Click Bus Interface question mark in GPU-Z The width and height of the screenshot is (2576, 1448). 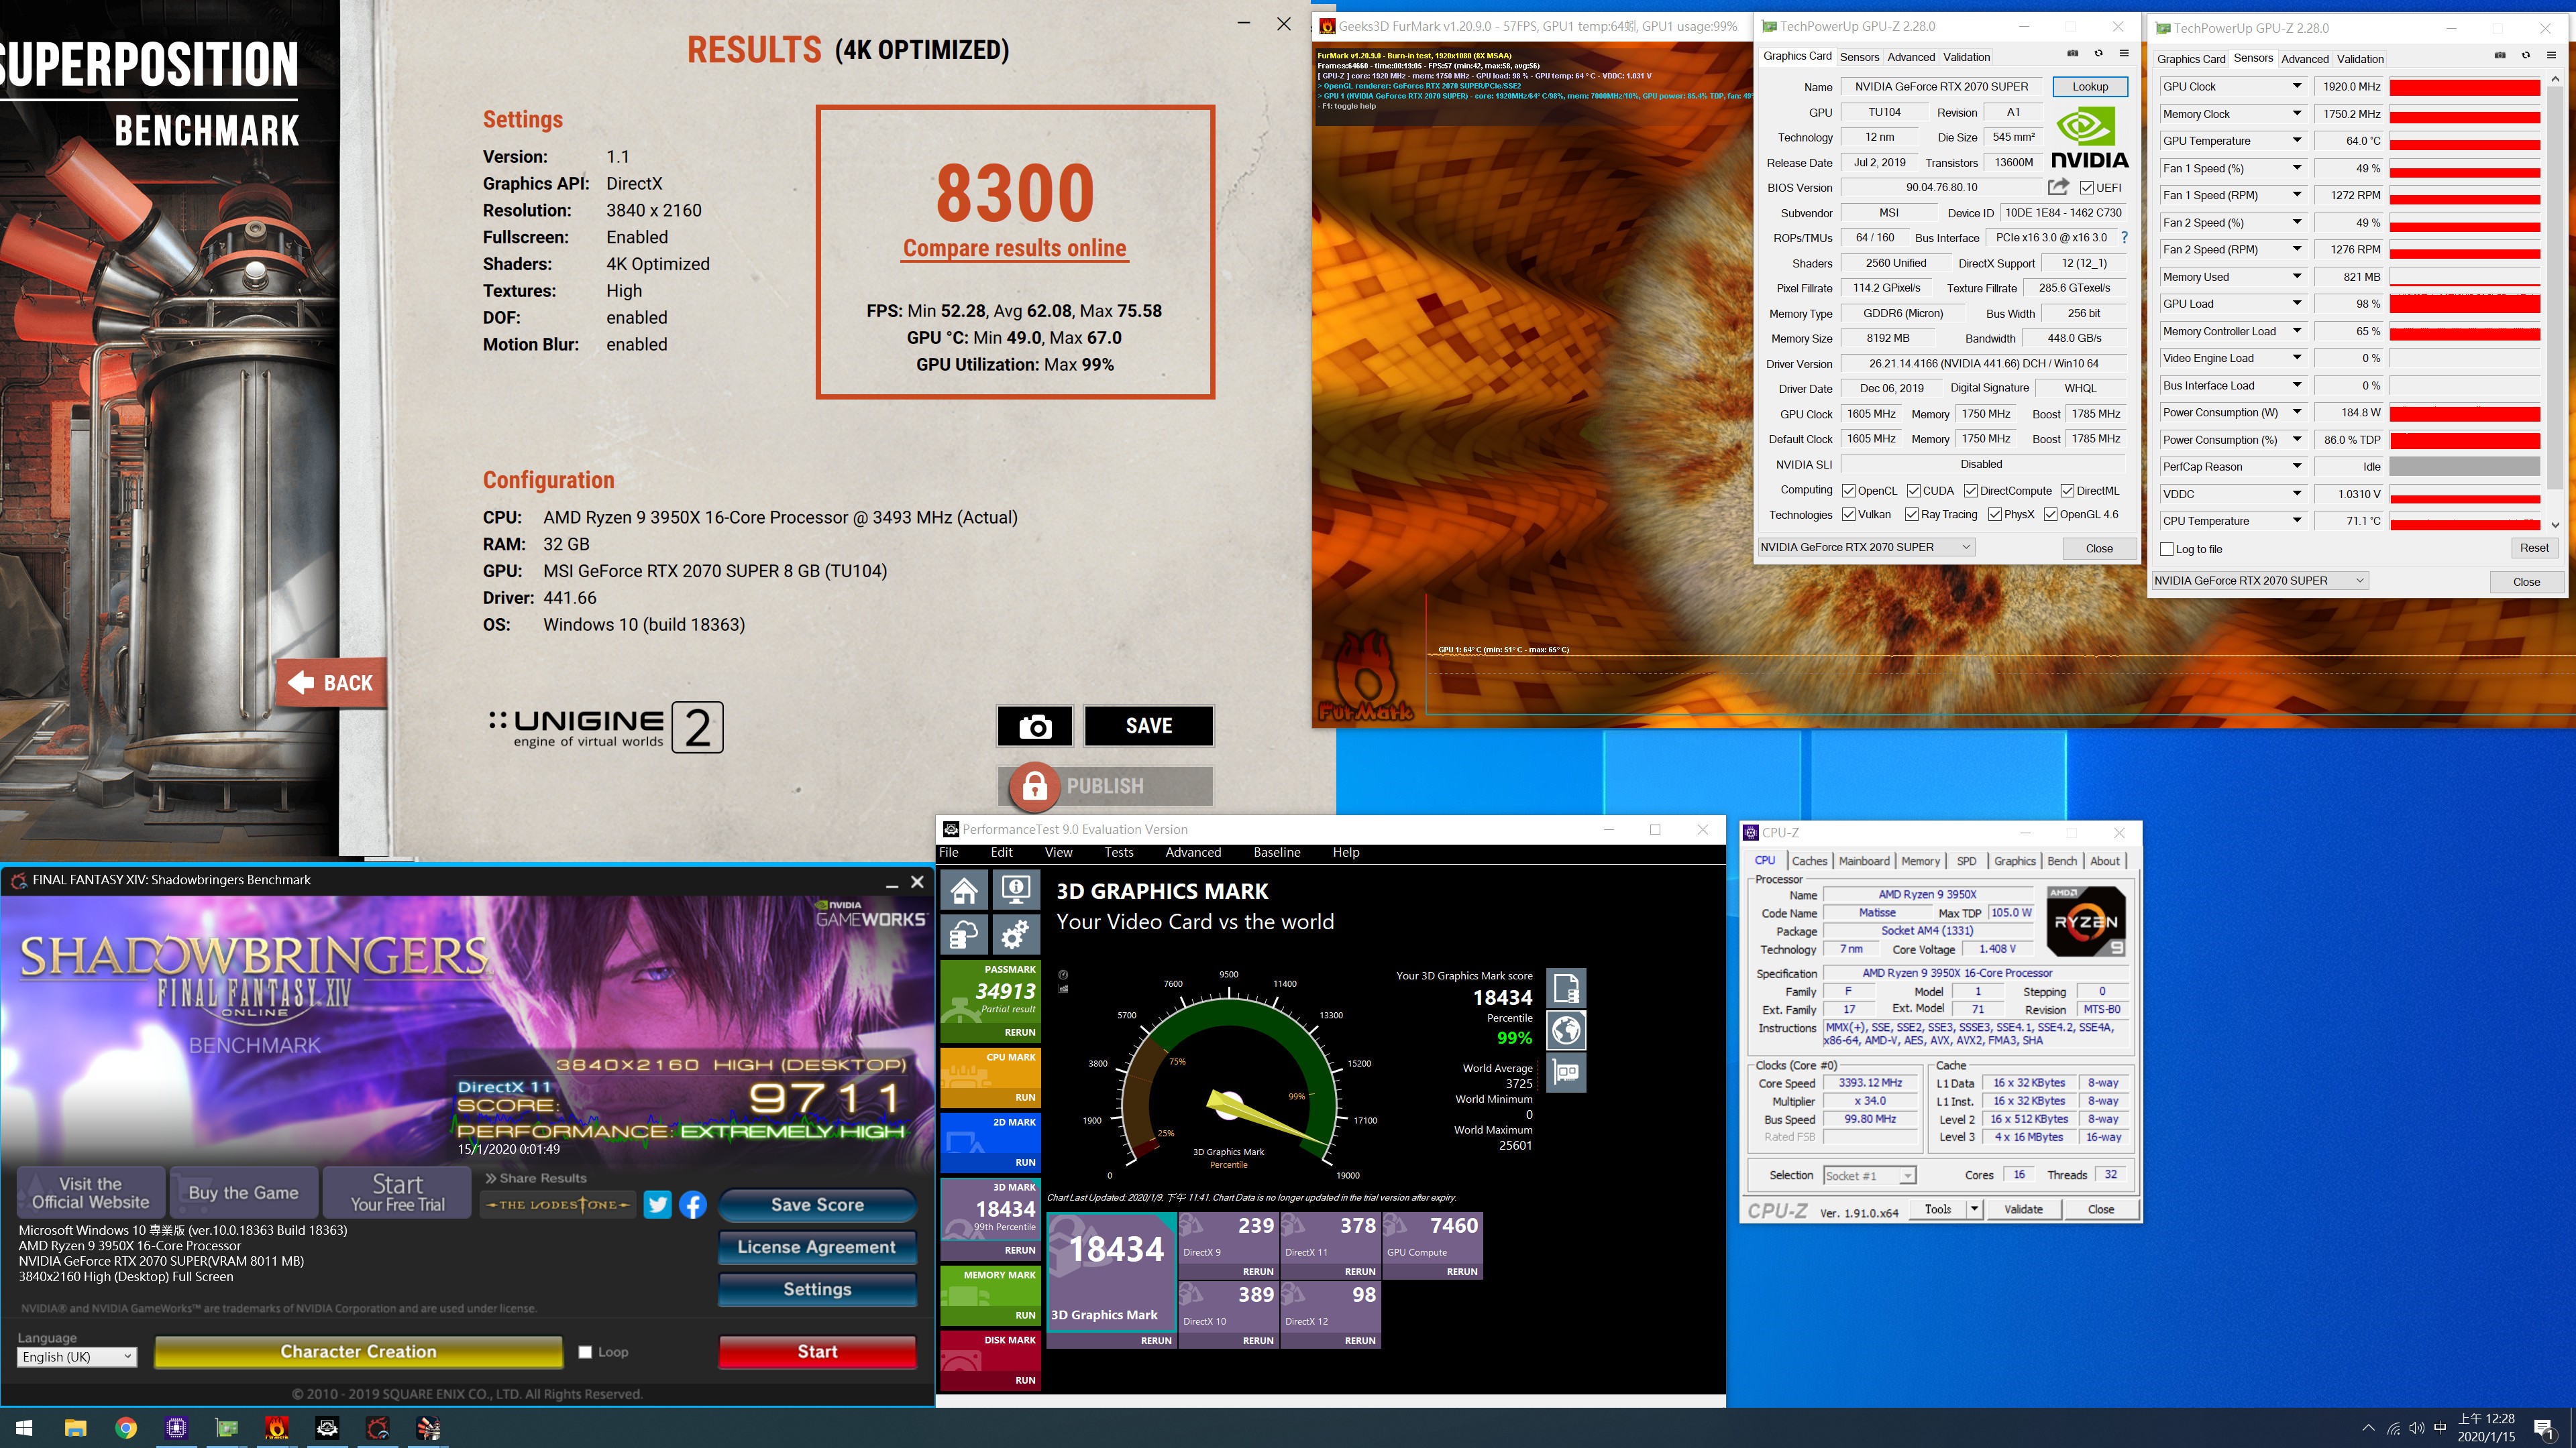point(2124,238)
